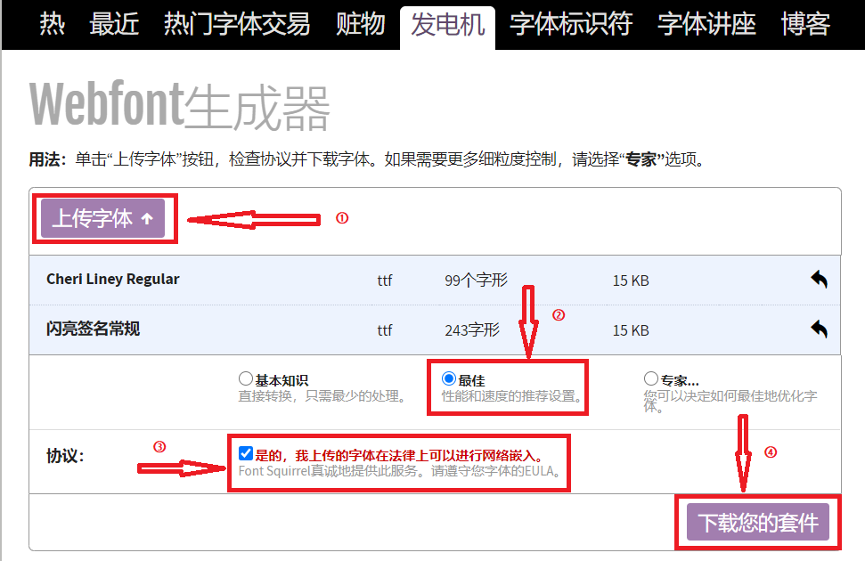
Task: Click the 下载您的套件 download button
Action: click(757, 522)
